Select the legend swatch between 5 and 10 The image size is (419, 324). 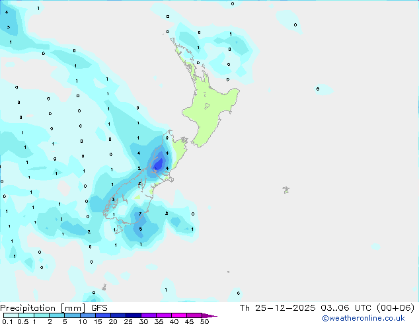72,315
